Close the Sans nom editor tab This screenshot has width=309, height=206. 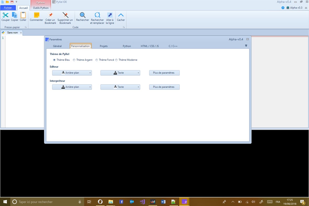click(x=21, y=32)
